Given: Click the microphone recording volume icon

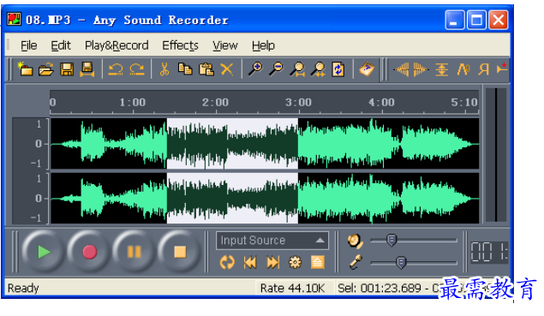Looking at the screenshot, I should pyautogui.click(x=356, y=262).
